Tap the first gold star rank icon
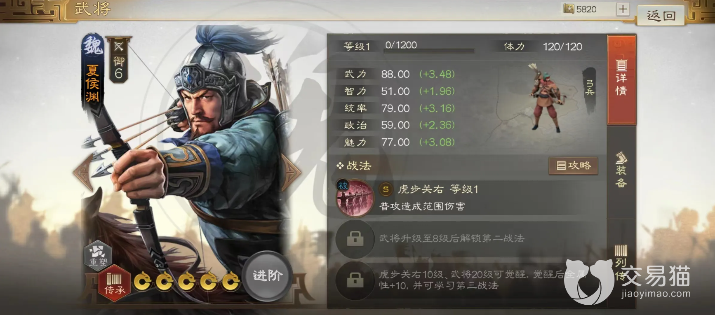This screenshot has width=715, height=315. pos(143,282)
